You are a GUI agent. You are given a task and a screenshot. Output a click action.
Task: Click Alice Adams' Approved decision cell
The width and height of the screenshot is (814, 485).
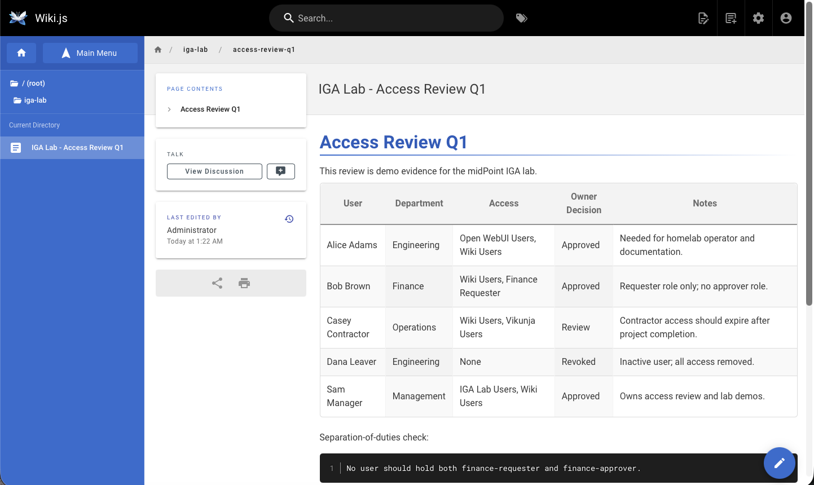click(x=584, y=245)
